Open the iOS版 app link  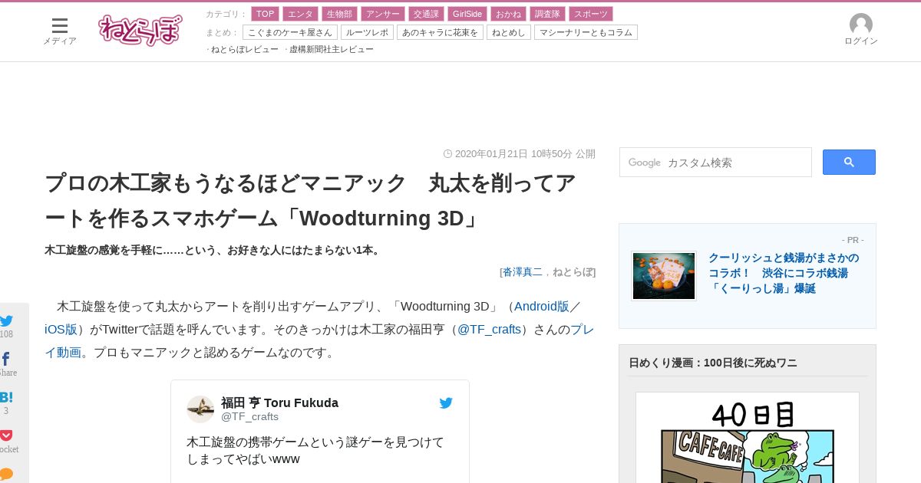pyautogui.click(x=61, y=330)
